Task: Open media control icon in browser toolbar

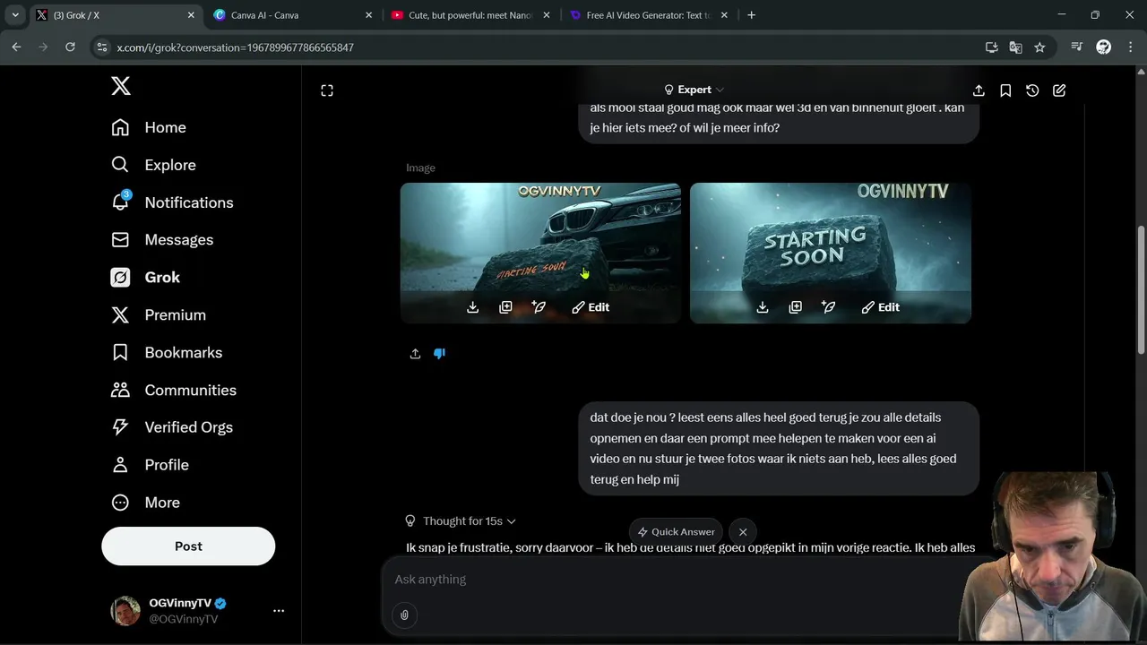Action: pyautogui.click(x=1077, y=47)
